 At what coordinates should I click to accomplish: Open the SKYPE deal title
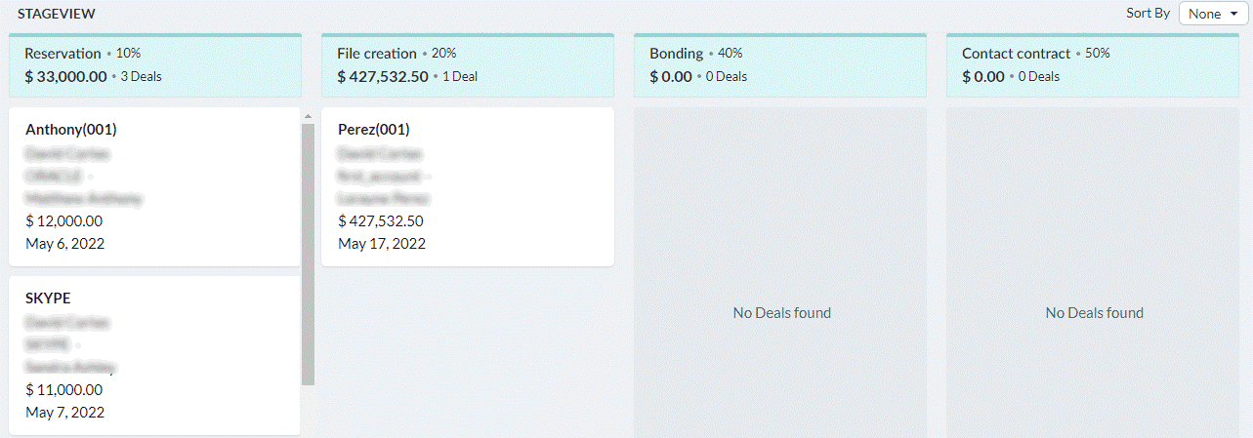[x=48, y=299]
